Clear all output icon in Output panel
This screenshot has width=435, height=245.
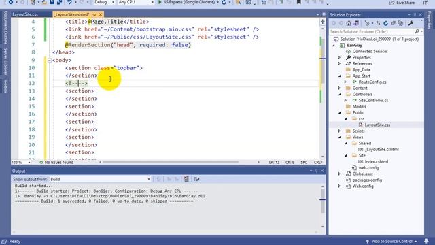pos(186,179)
